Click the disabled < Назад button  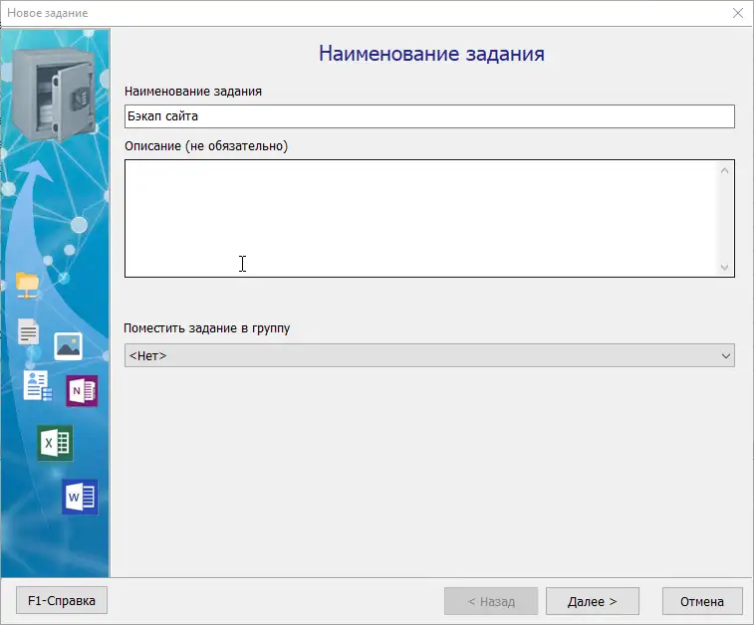(x=491, y=601)
